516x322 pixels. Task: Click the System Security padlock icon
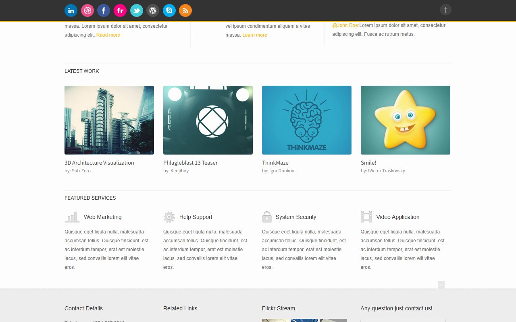point(267,217)
